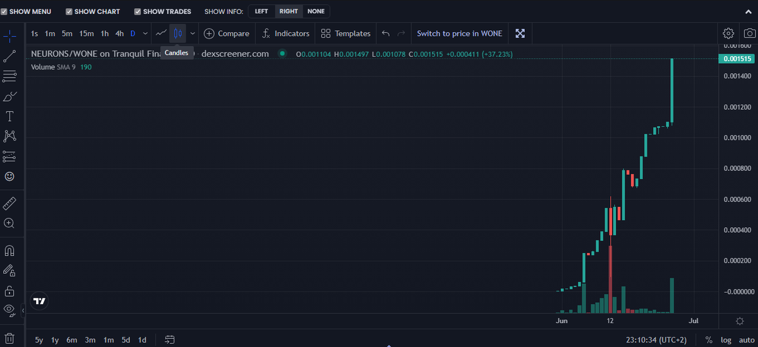Toggle stay in drawing mode
The image size is (758, 347).
(9, 271)
